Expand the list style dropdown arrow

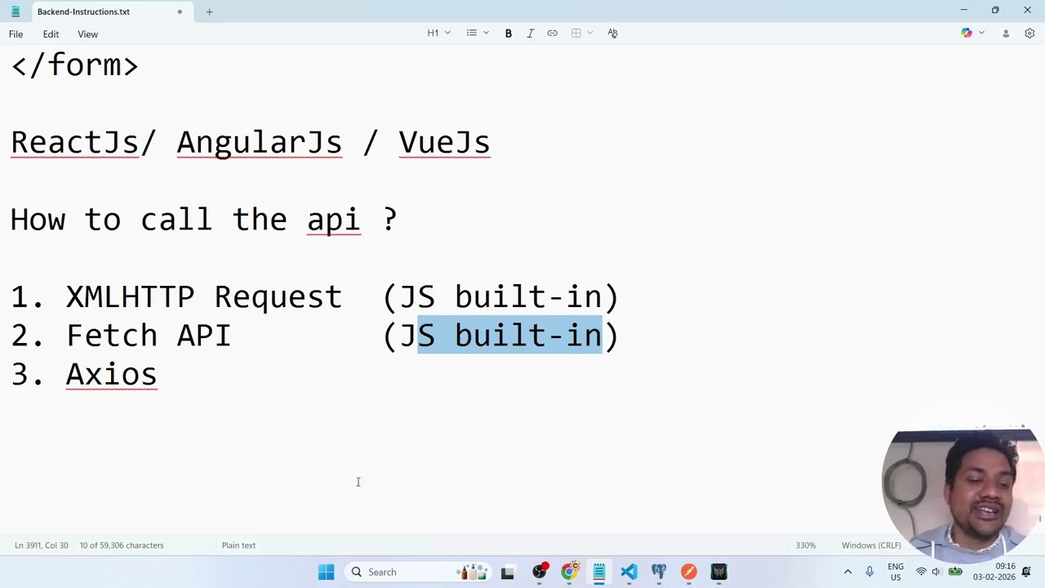click(x=486, y=33)
